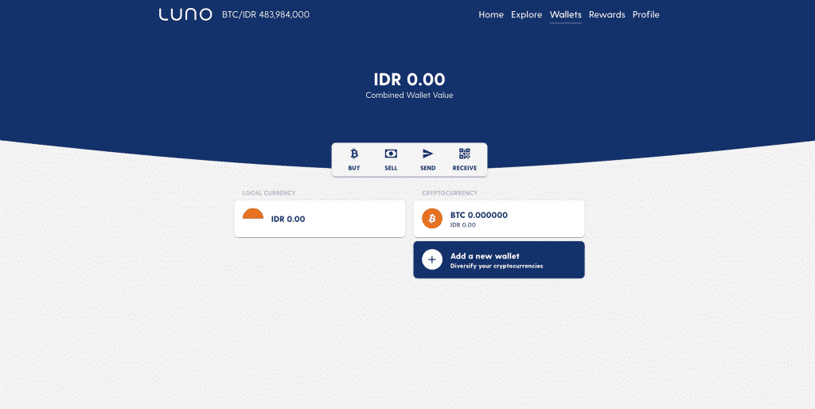Open the IDR 0.00 local currency wallet

pos(320,219)
